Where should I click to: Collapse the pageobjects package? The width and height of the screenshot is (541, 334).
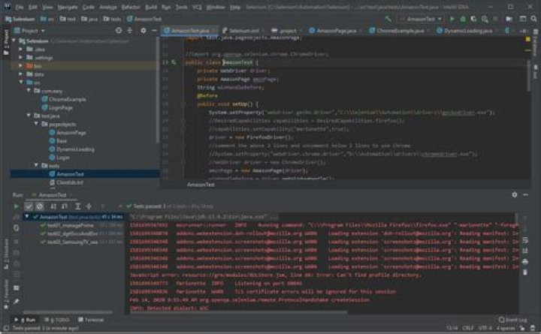point(36,124)
